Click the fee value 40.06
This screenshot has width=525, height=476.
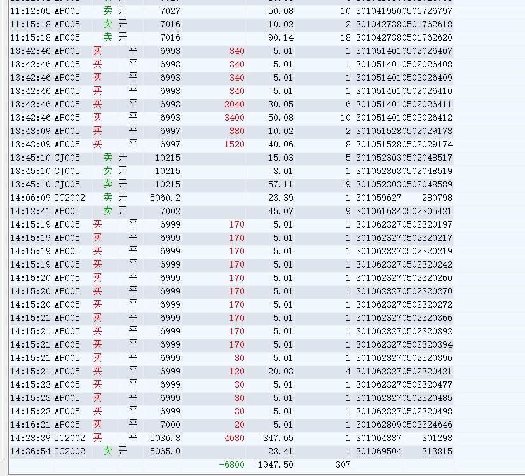coord(280,145)
